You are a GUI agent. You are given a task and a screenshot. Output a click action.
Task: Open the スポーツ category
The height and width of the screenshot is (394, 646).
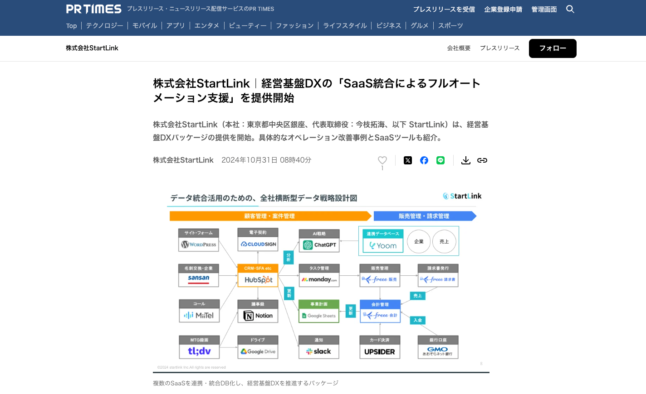(450, 26)
